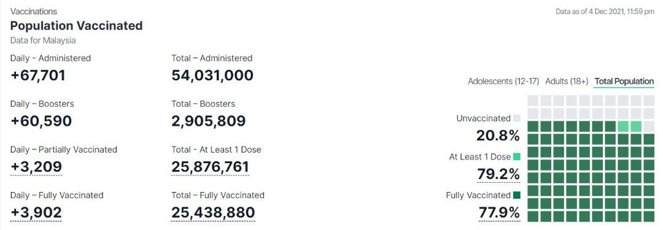This screenshot has height=230, width=663.
Task: Click the top-left grey waffle chart square
Action: coord(533,101)
